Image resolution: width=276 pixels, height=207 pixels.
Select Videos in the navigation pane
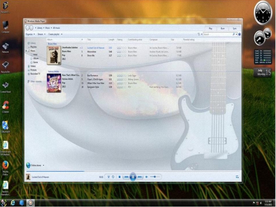pyautogui.click(x=33, y=66)
